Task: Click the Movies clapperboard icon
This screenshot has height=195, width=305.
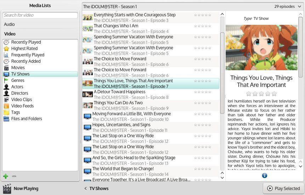Action: (6, 68)
